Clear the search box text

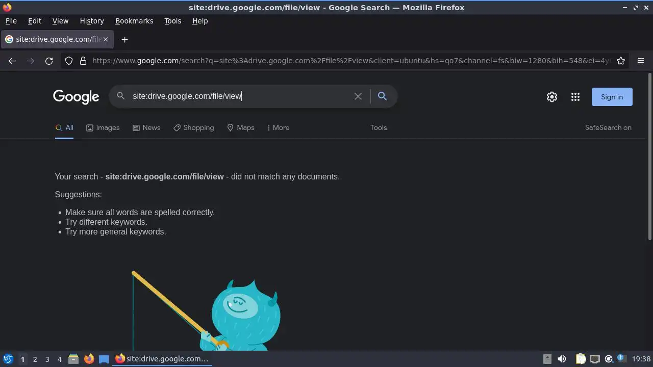coord(358,96)
